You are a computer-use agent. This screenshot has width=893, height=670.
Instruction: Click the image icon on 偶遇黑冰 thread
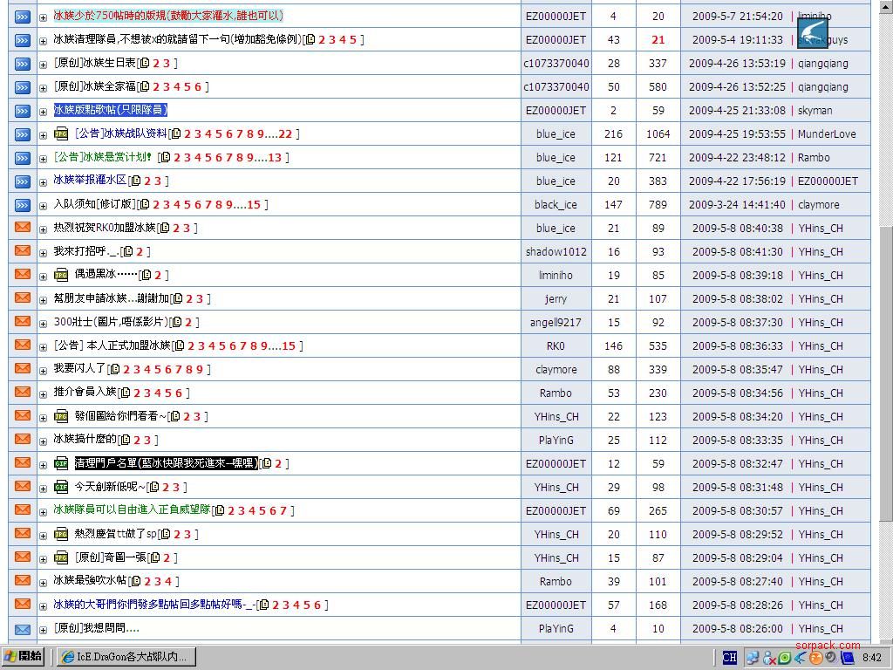click(59, 275)
